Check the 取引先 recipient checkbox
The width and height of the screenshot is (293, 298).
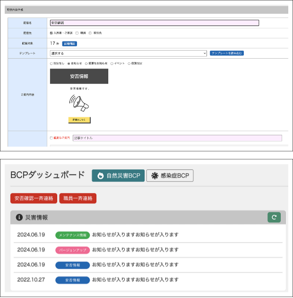pyautogui.click(x=90, y=33)
